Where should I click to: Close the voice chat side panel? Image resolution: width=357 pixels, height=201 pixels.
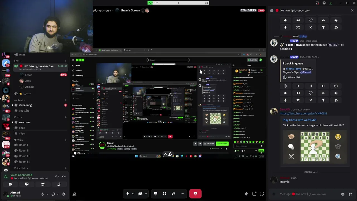[x=352, y=10]
